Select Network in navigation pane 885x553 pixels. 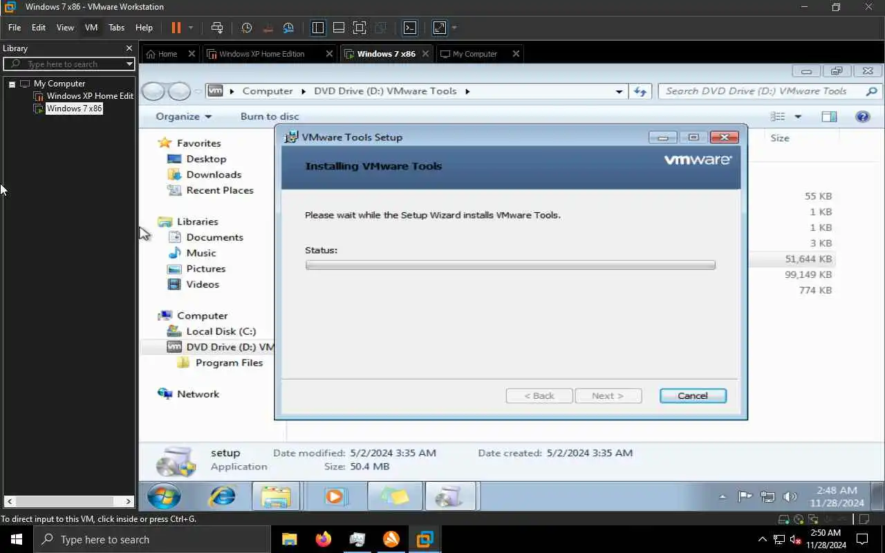[198, 394]
